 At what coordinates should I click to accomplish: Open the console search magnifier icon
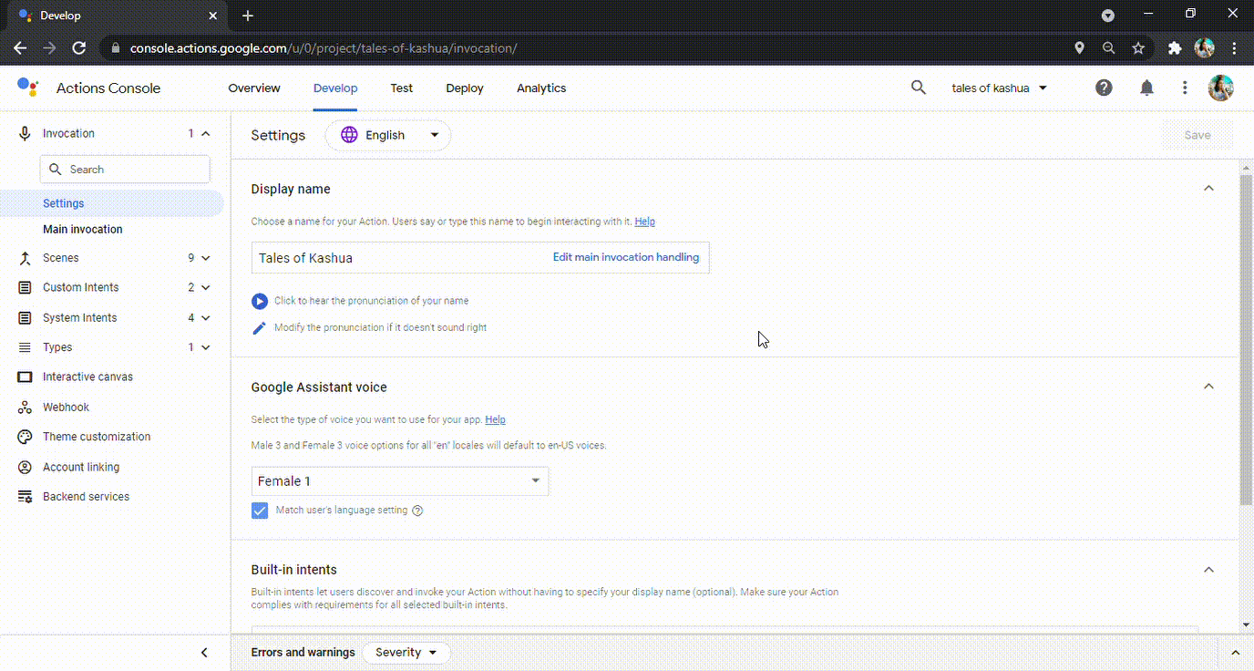click(919, 88)
